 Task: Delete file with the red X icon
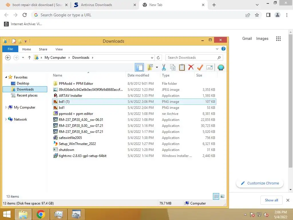pos(191,67)
